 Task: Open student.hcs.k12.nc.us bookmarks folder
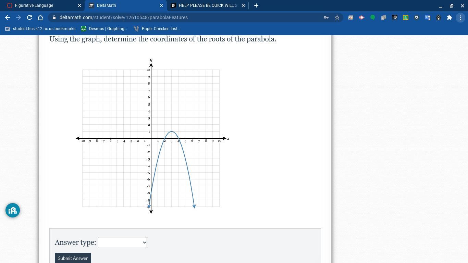click(x=40, y=29)
